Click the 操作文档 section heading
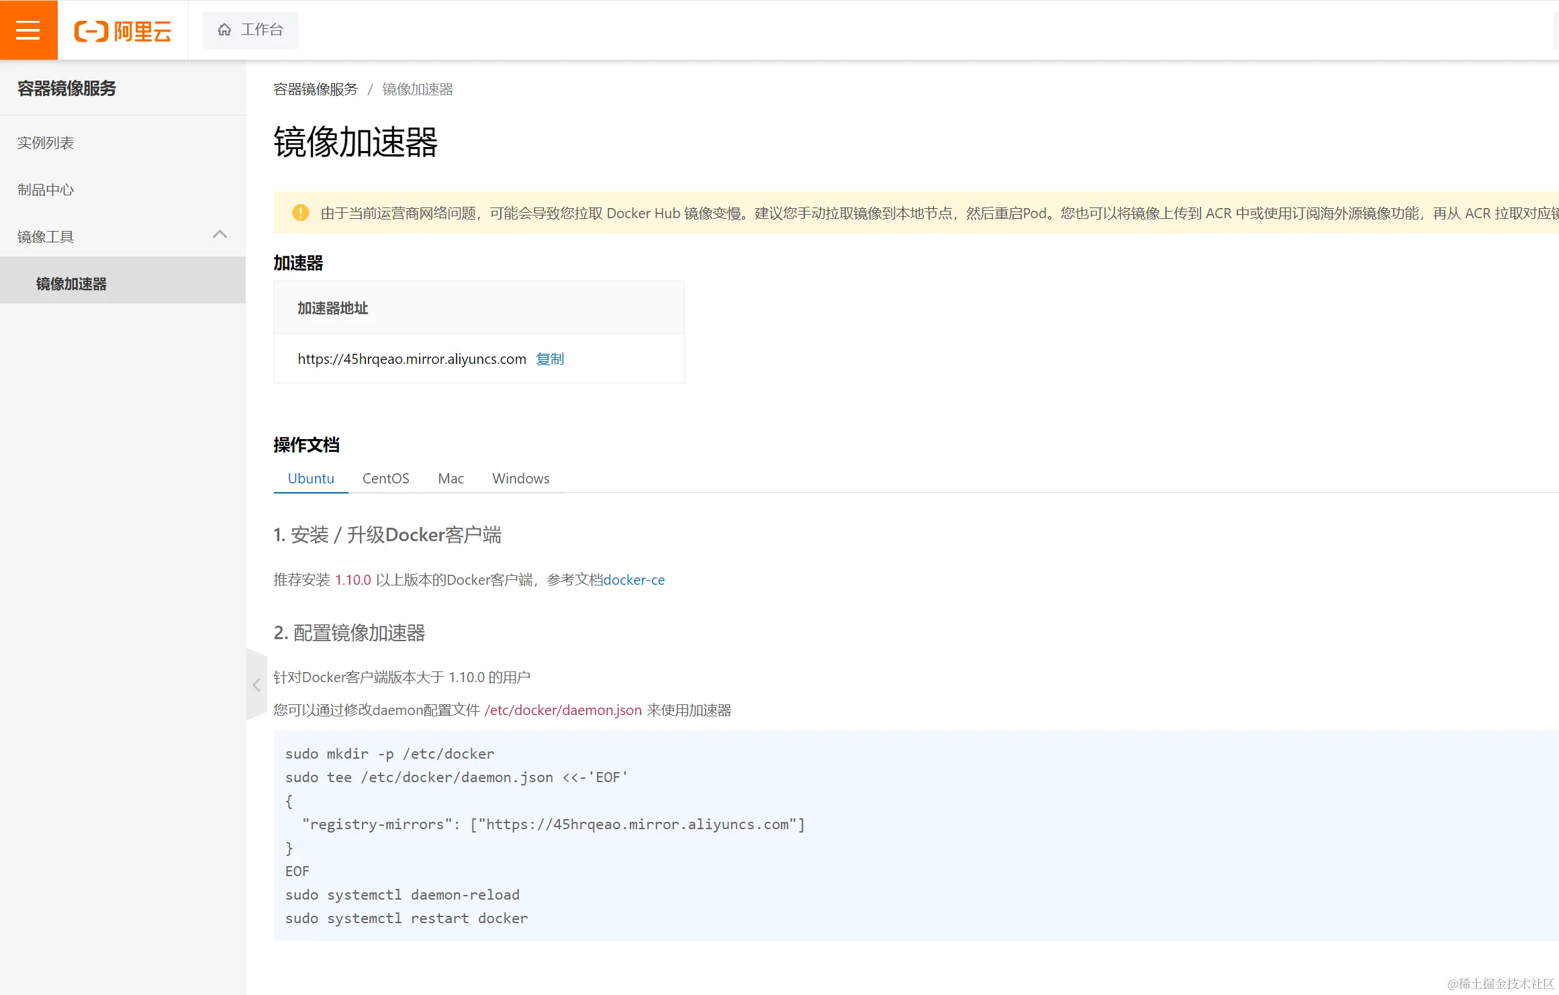This screenshot has width=1559, height=995. point(307,445)
